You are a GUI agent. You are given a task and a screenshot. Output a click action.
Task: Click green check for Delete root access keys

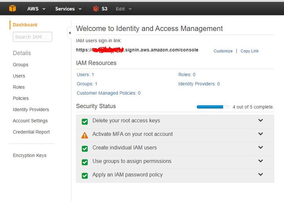85,121
